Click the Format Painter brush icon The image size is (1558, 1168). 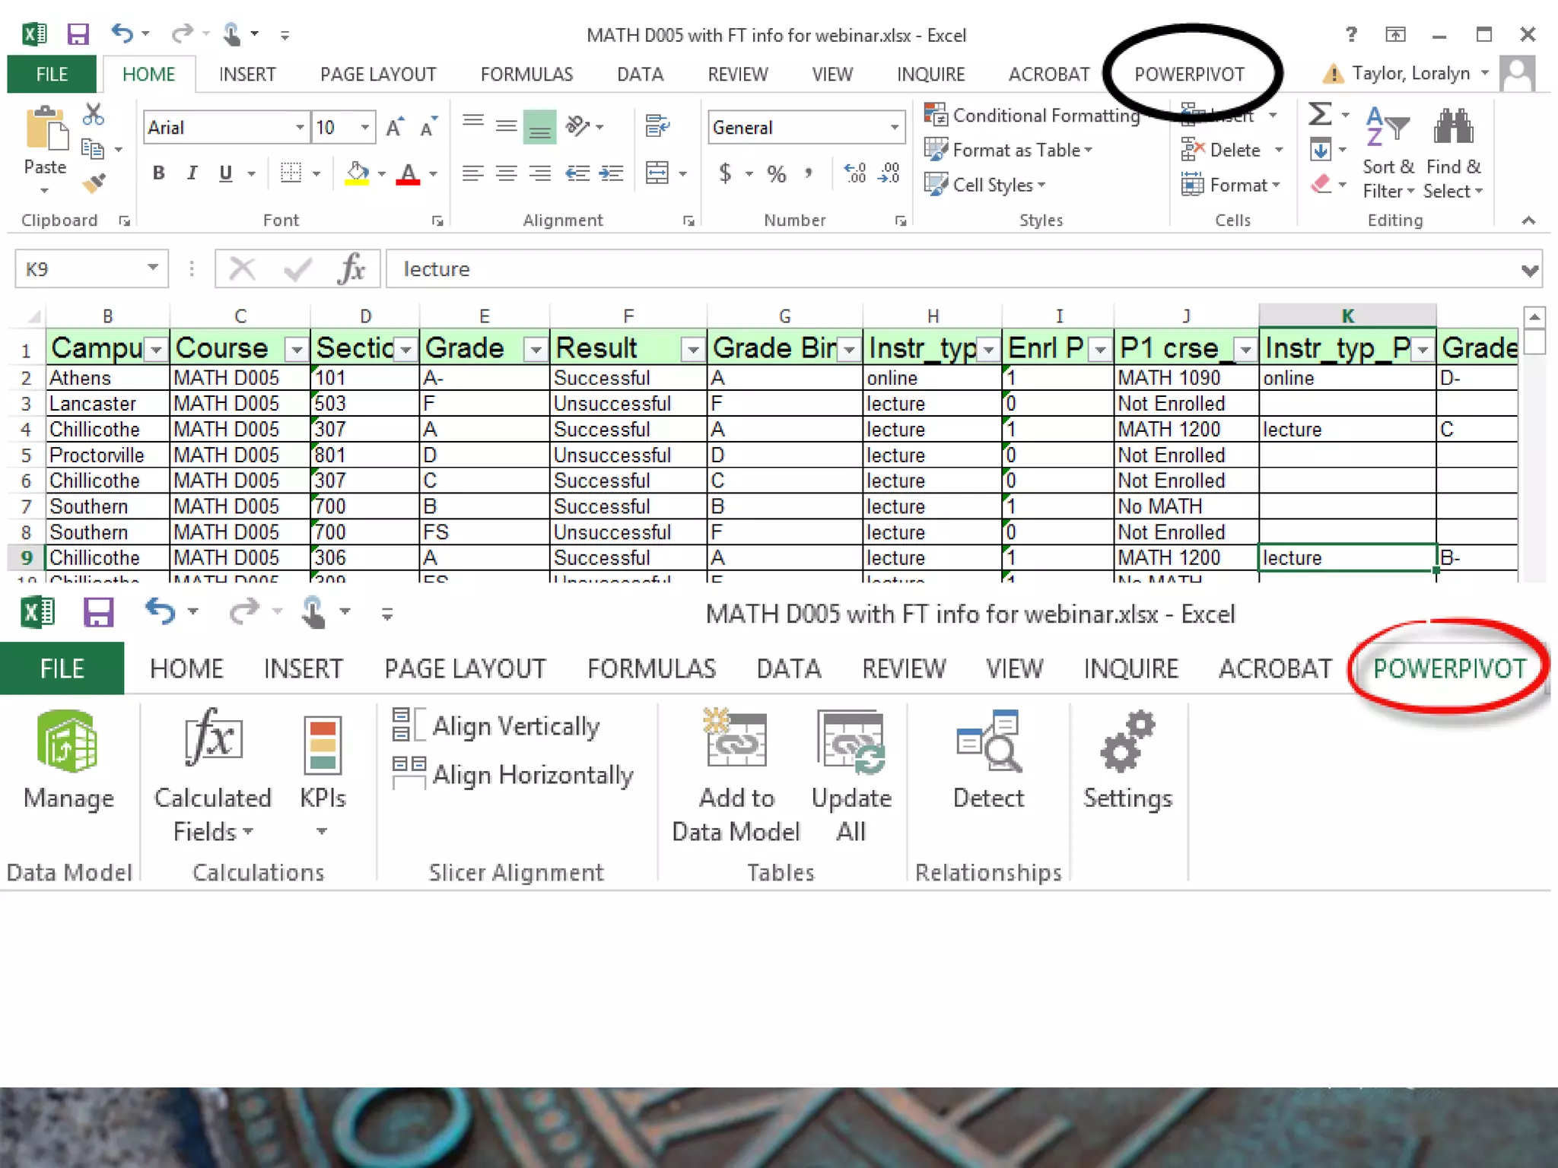[94, 183]
